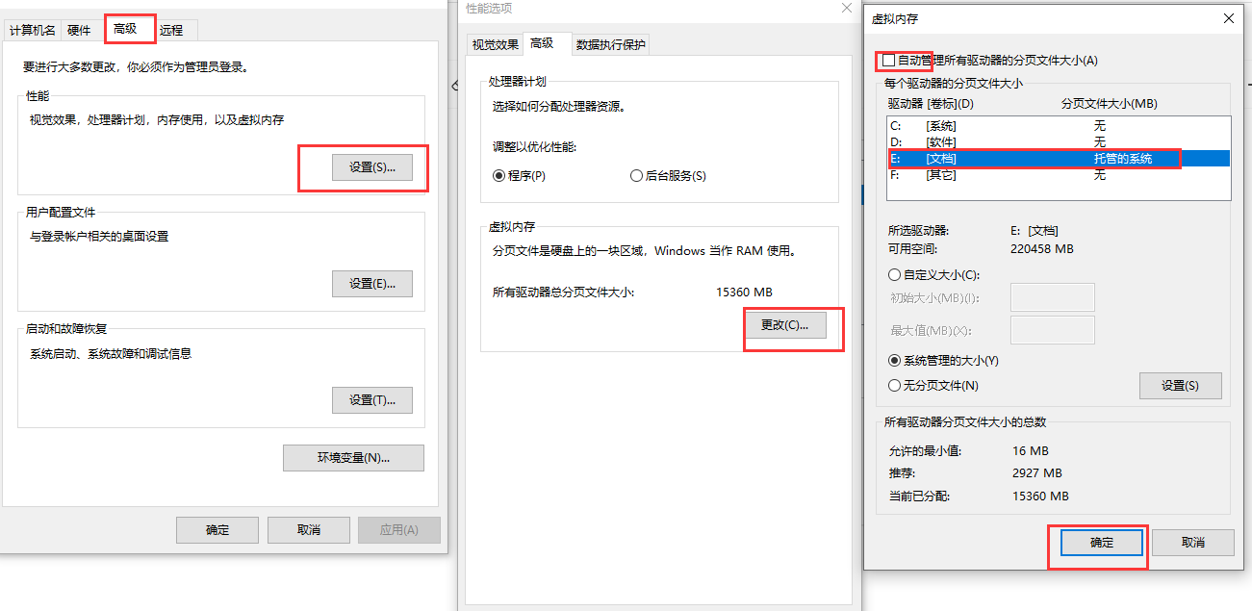Confirm 虚拟内存 dialog with 确定
1252x611 pixels.
click(1102, 543)
